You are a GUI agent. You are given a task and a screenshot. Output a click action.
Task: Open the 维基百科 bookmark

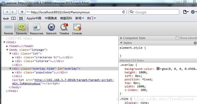click(x=66, y=18)
